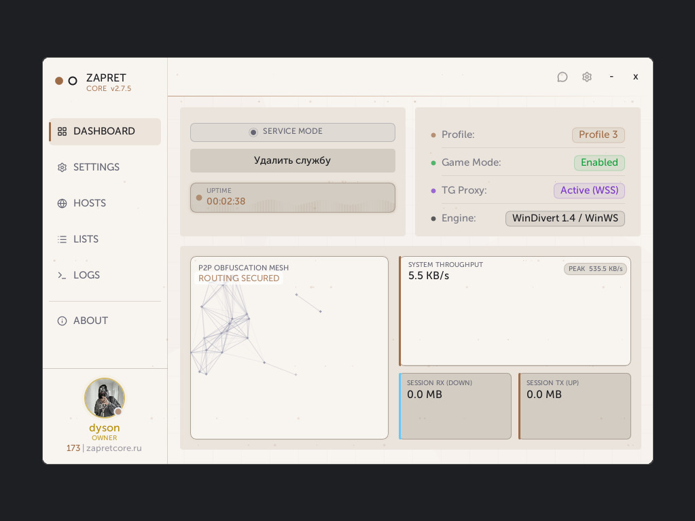695x521 pixels.
Task: Click the Hosts globe icon
Action: [62, 203]
